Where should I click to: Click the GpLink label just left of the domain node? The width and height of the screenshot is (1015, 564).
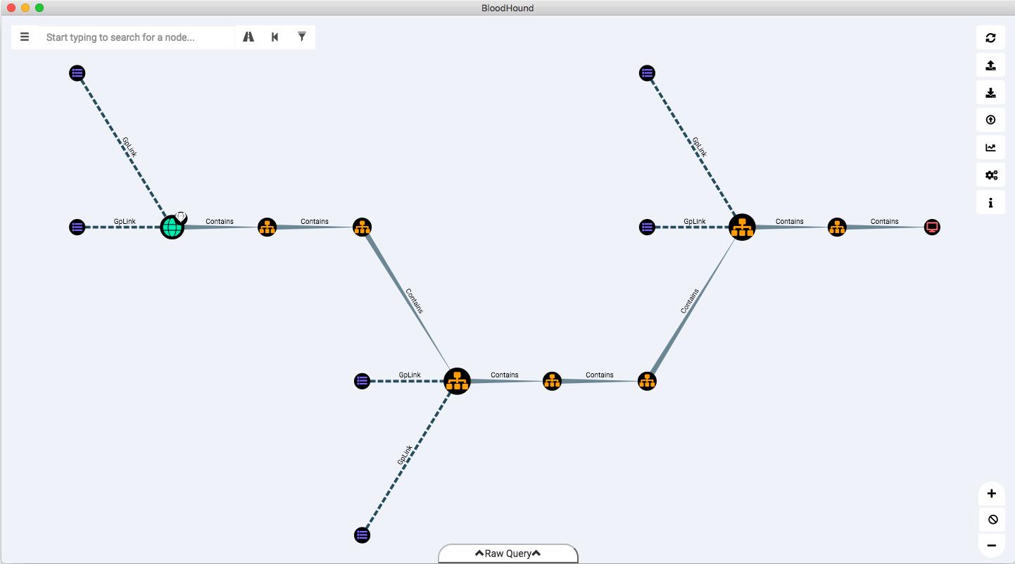click(125, 221)
